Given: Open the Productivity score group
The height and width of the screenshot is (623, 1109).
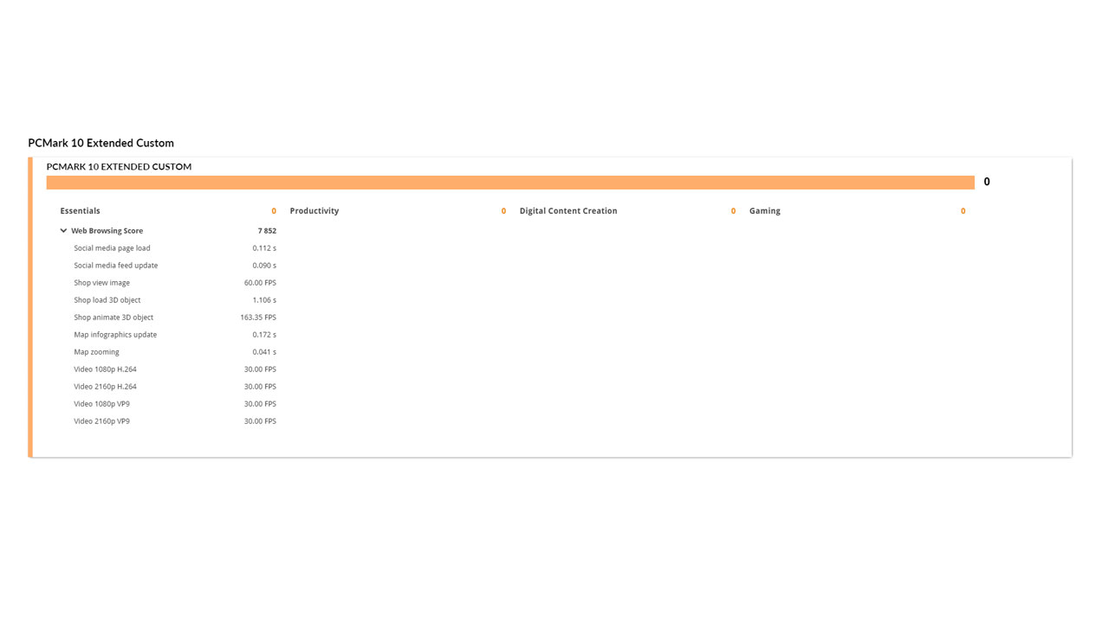Looking at the screenshot, I should tap(315, 211).
